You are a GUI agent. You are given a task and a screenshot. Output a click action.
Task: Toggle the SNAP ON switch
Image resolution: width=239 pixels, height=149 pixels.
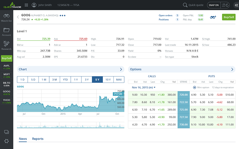point(214,5)
